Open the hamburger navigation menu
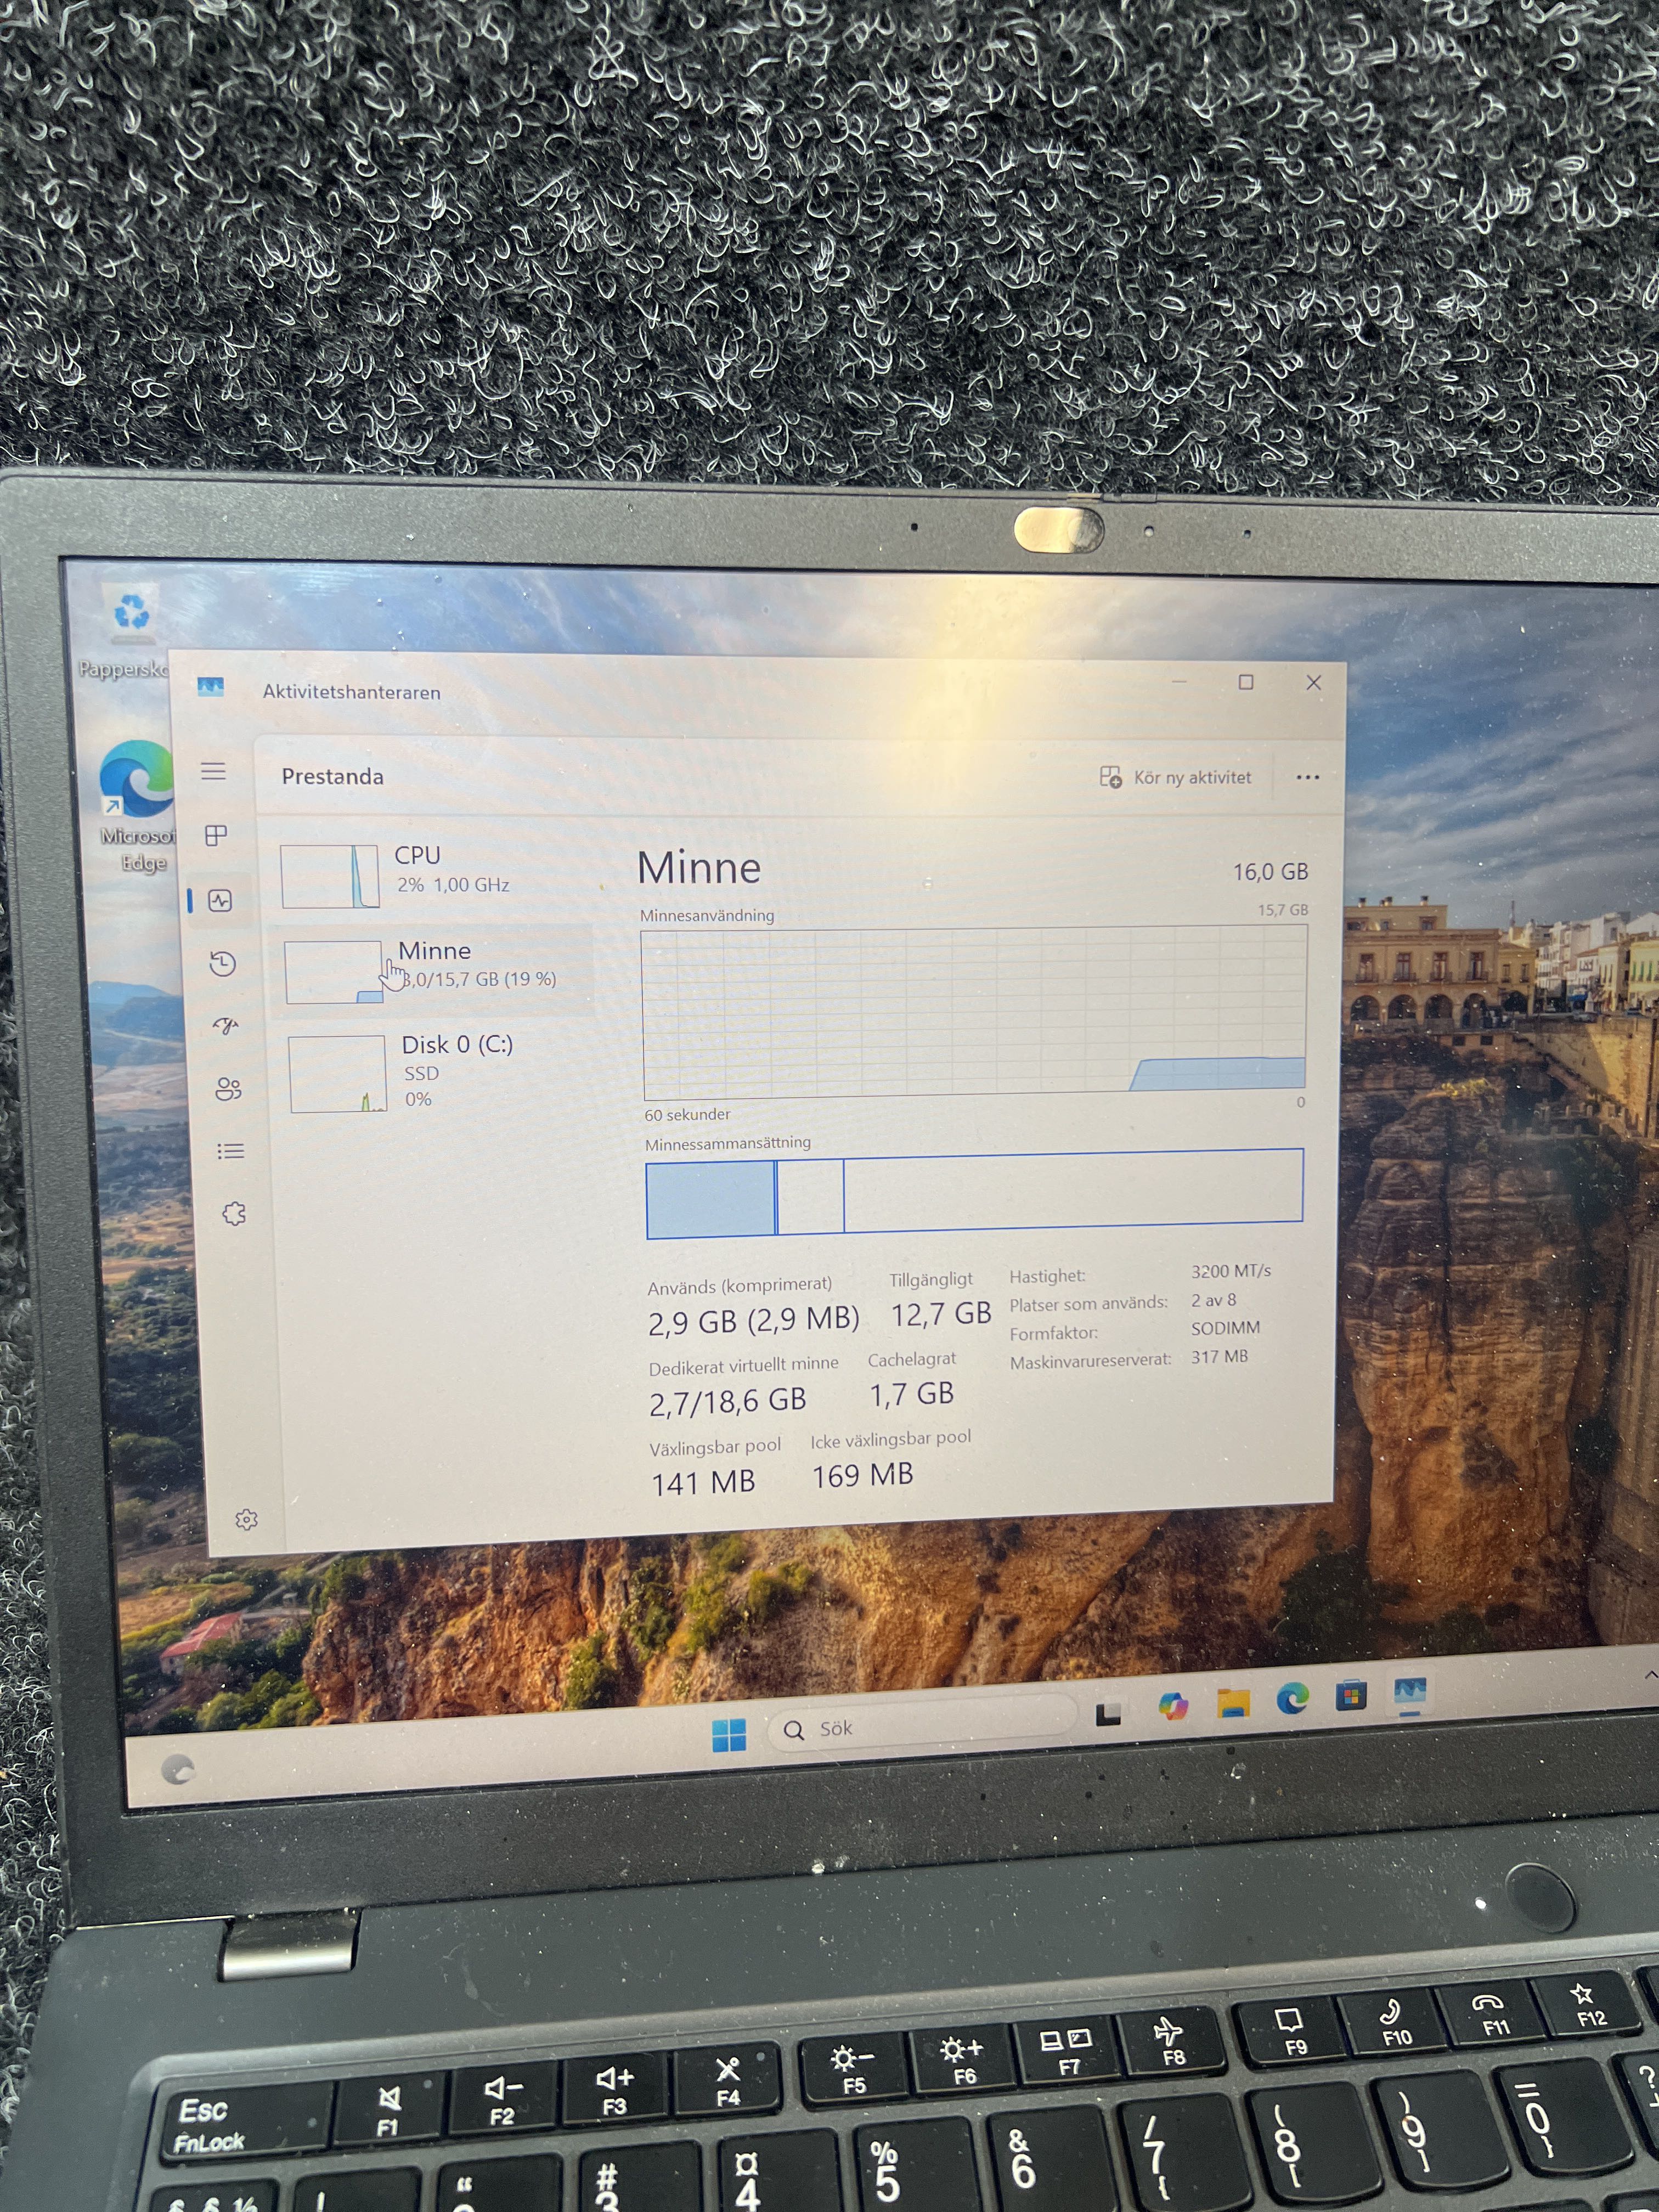The image size is (1659, 2212). 213,771
